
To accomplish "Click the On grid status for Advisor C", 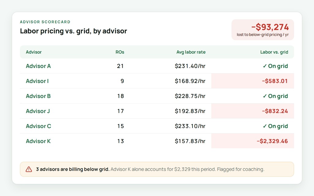I will click(x=275, y=126).
